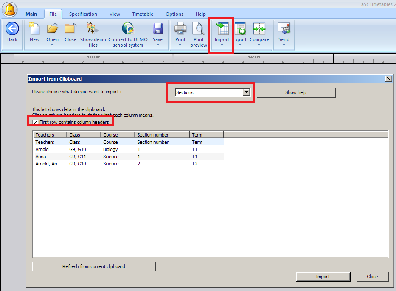Click the Section number column header
The height and width of the screenshot is (291, 396).
tap(162, 135)
